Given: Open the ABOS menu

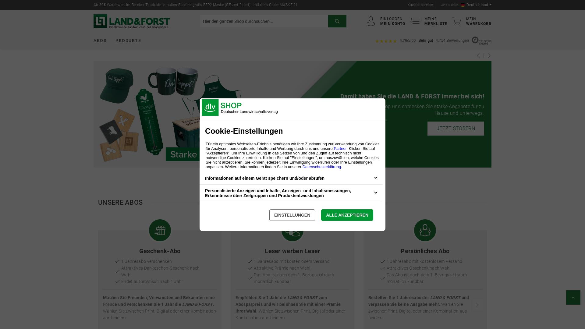Looking at the screenshot, I should point(100,41).
